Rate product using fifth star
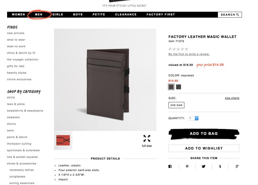Viewport: 258px width, 185px height. coord(186,49)
